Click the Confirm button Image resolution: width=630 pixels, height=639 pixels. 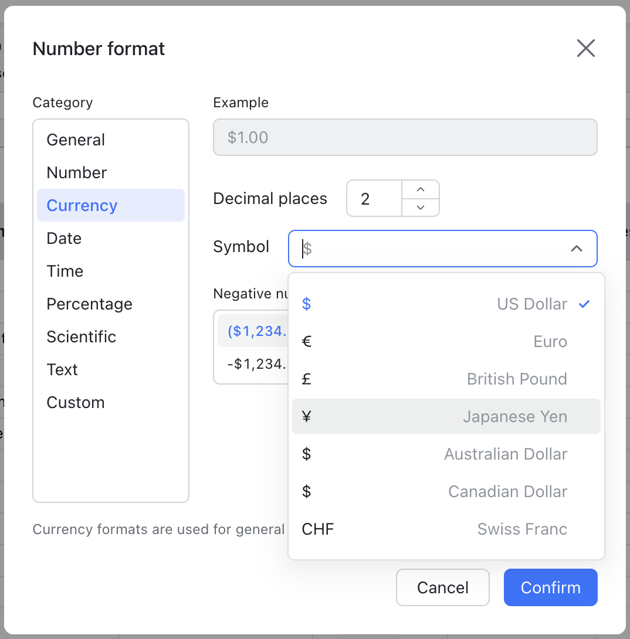(550, 587)
